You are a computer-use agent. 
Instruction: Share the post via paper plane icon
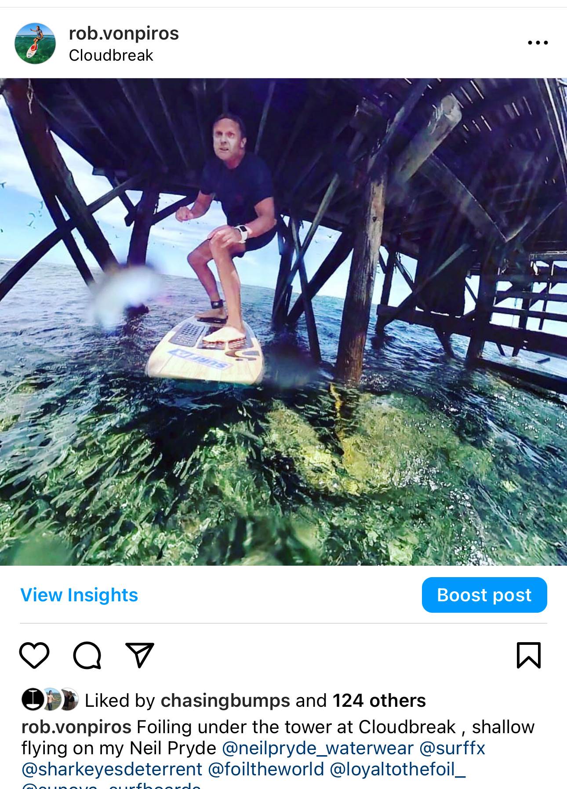pyautogui.click(x=140, y=655)
